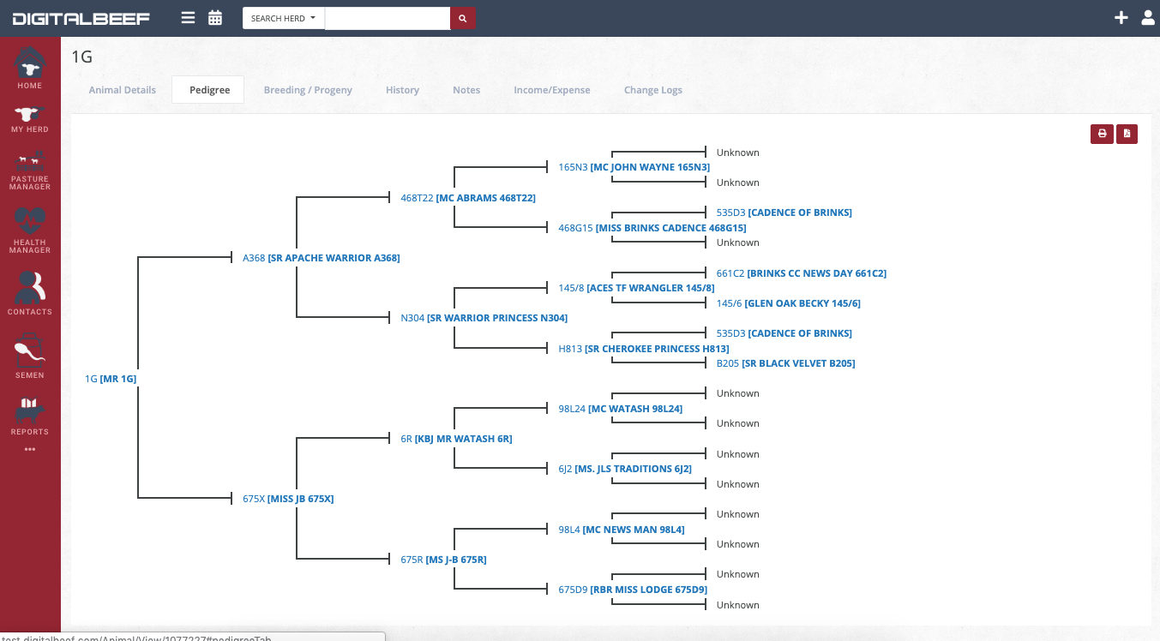
Task: Open the Income/Expense tab
Action: coord(552,90)
